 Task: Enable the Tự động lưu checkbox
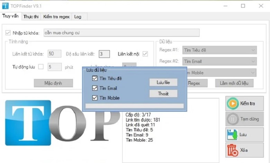coord(41,67)
